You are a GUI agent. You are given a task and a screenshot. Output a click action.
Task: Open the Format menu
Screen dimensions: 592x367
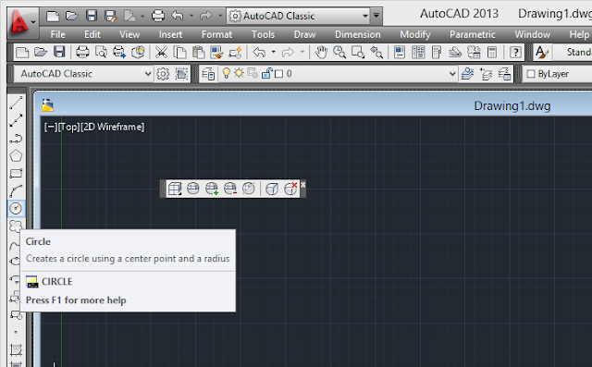pyautogui.click(x=216, y=35)
